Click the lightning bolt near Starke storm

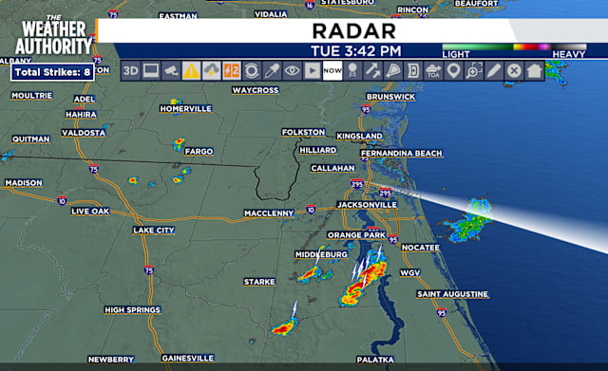coord(294,309)
